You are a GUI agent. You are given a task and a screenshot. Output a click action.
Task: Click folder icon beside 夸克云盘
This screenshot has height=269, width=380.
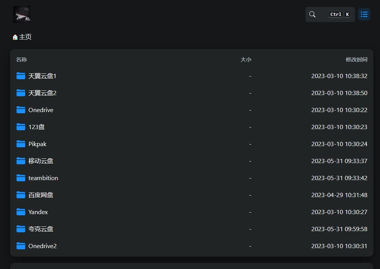pos(21,229)
